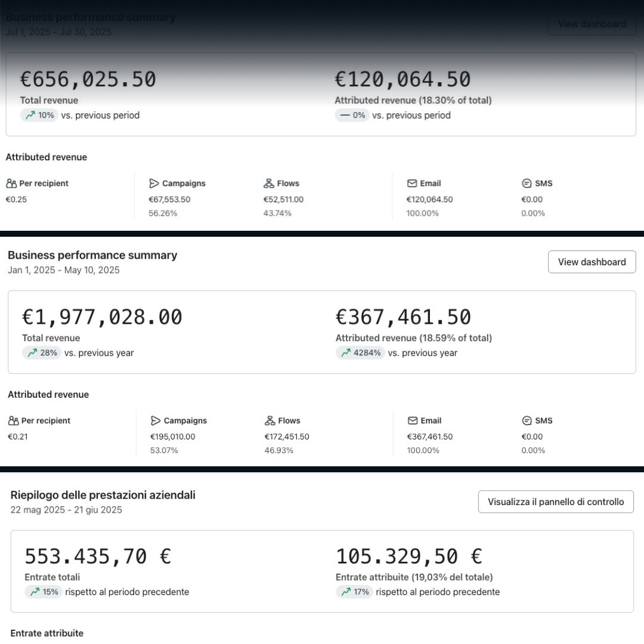Image resolution: width=644 pixels, height=644 pixels.
Task: Click the Visualizza il pannello di controllo button
Action: tap(556, 502)
